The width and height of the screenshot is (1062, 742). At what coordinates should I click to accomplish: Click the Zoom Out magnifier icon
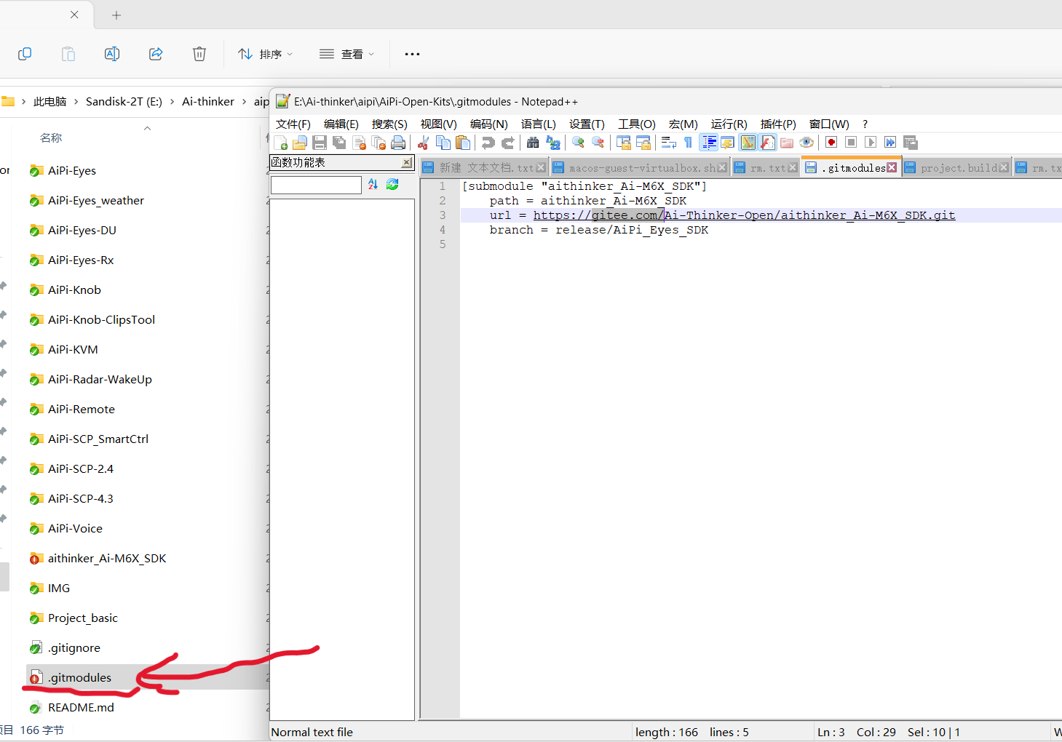tap(598, 143)
